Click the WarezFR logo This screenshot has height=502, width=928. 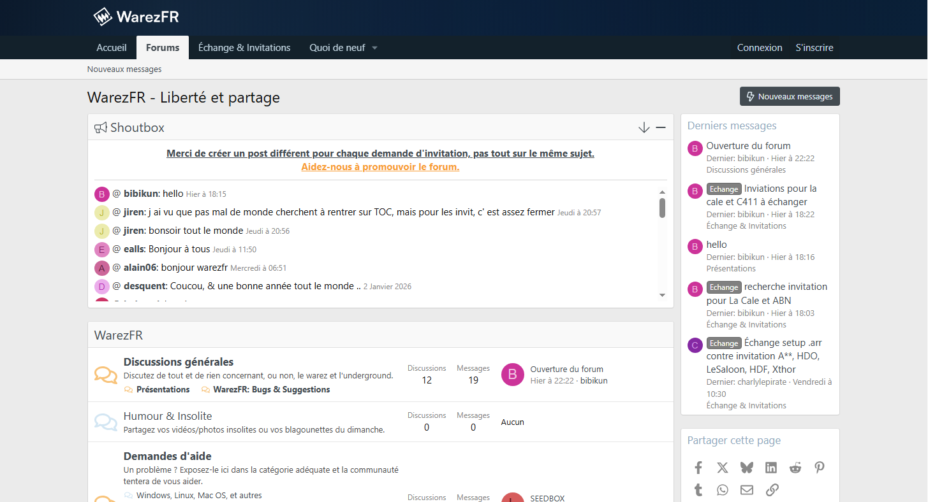point(136,17)
